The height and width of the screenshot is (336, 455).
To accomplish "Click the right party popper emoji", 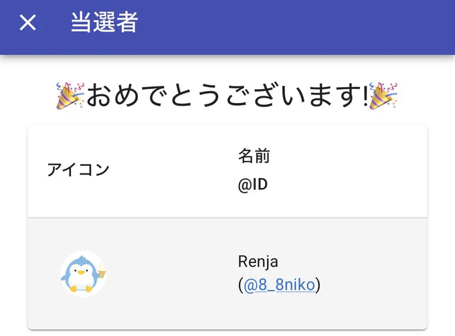I will click(x=383, y=96).
